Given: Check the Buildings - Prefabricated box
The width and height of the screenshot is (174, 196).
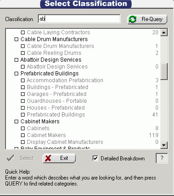Looking at the screenshot, I should (x=23, y=87).
